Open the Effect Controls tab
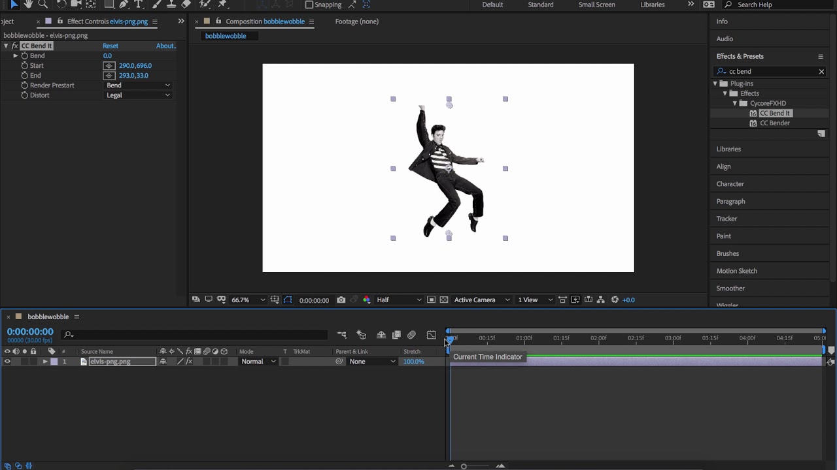Viewport: 837px width, 470px height. coord(108,22)
